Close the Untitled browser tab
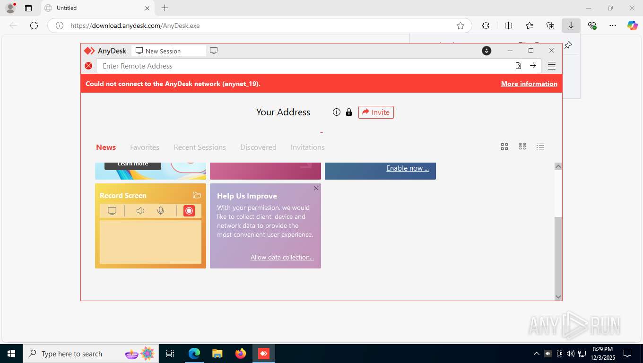The width and height of the screenshot is (643, 363). point(147,8)
